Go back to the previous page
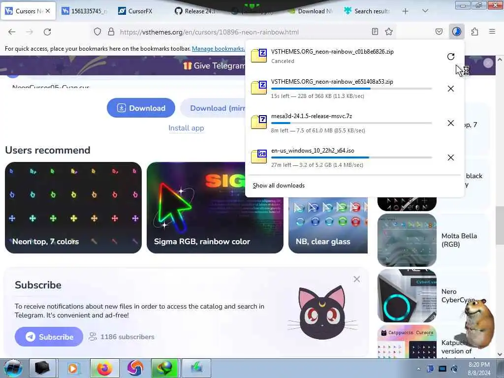 point(12,31)
